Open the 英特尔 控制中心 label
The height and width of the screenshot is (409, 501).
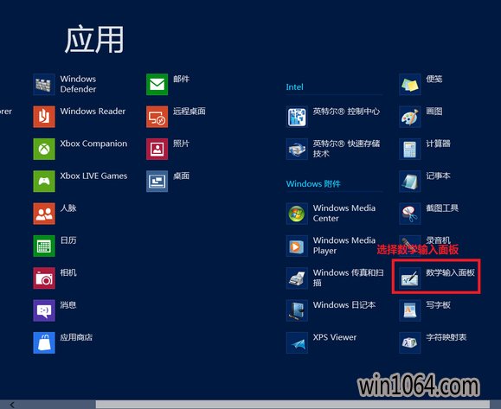[x=346, y=111]
